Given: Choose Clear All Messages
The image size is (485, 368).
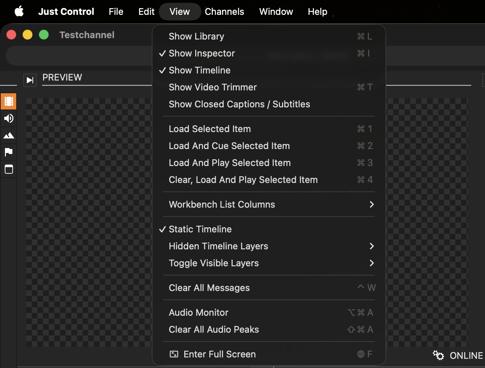Looking at the screenshot, I should pos(269,288).
